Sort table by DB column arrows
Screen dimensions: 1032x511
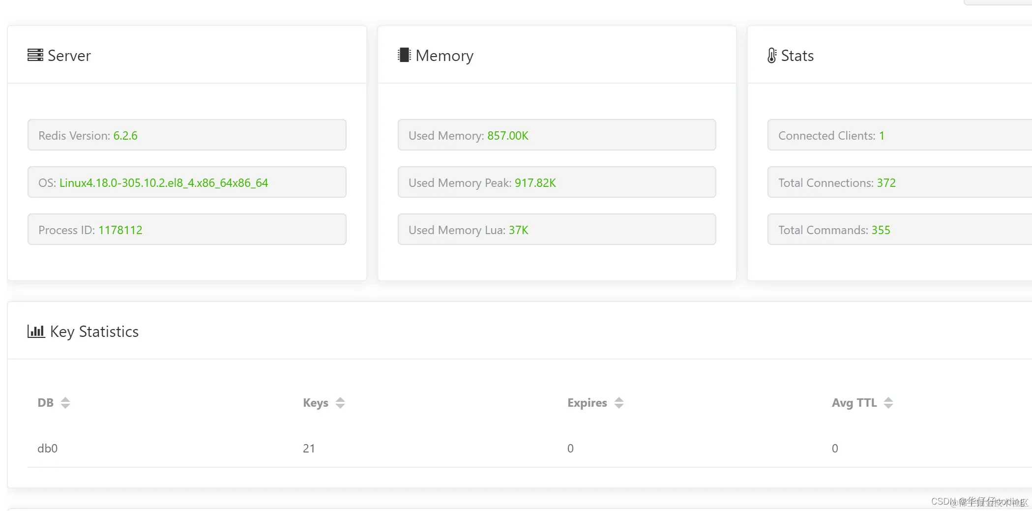tap(65, 403)
